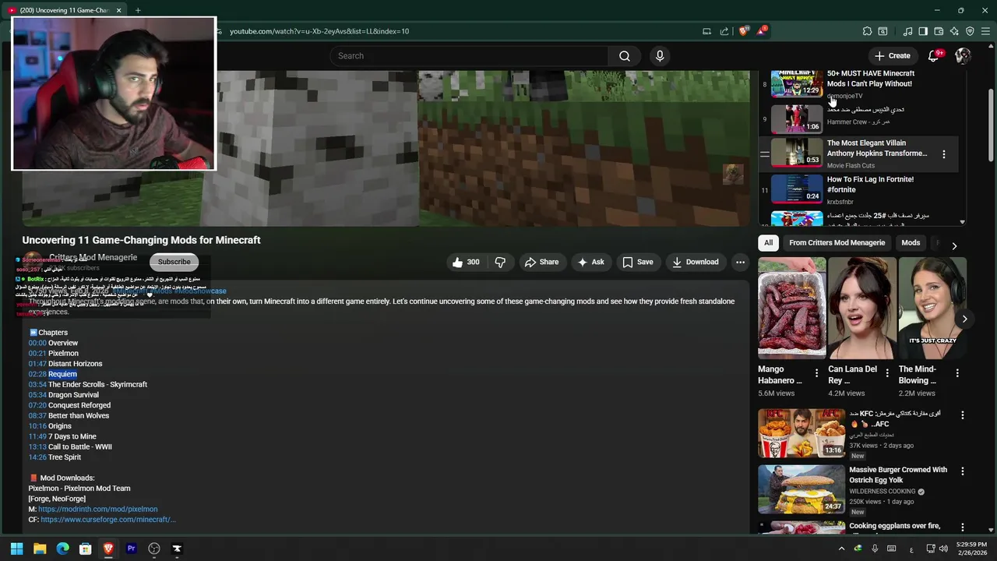997x561 pixels.
Task: Jump to 02:28 Requiem chapter
Action: pos(37,375)
